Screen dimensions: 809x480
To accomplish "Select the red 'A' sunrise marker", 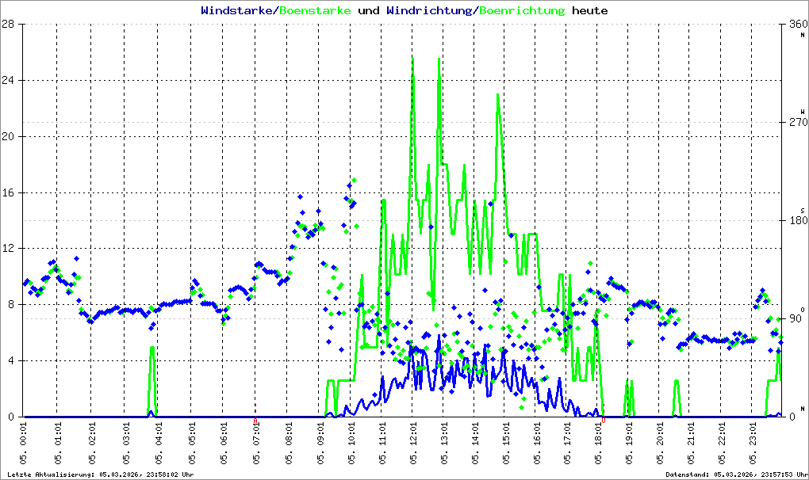I will pos(255,421).
